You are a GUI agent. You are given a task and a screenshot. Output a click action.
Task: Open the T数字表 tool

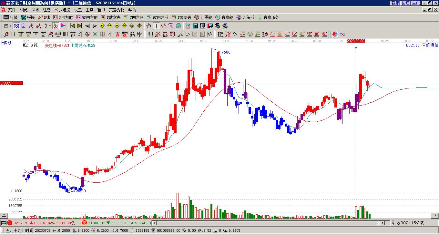tap(181, 17)
